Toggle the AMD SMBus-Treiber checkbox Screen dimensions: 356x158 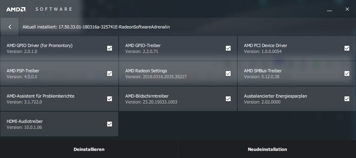point(347,73)
